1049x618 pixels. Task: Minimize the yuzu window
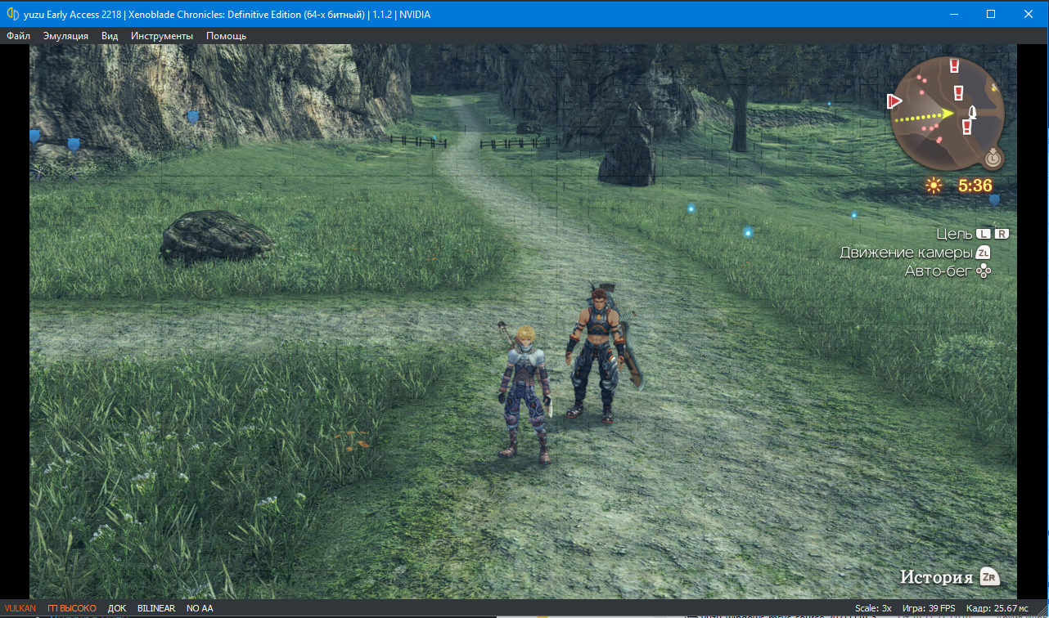click(952, 14)
